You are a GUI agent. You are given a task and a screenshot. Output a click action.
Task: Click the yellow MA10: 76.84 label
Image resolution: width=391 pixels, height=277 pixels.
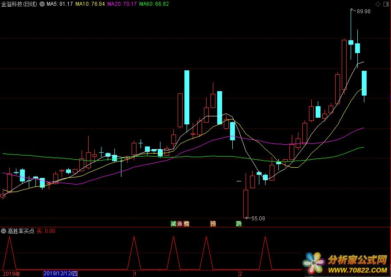[90, 4]
